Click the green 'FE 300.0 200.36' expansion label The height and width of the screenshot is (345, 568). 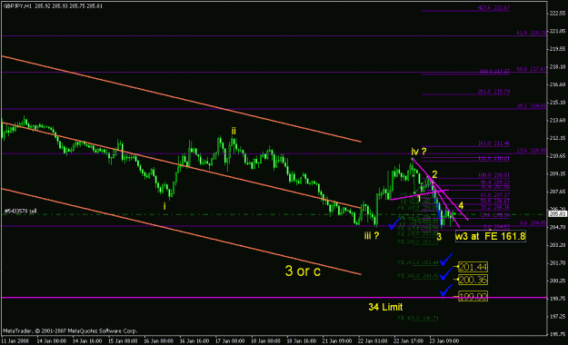[x=418, y=276]
